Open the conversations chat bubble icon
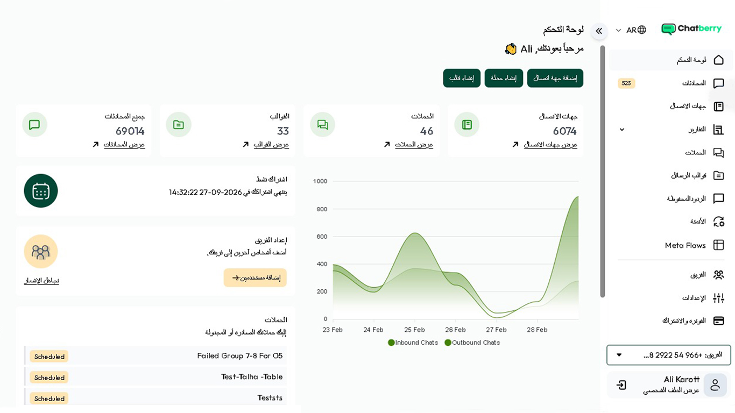Image resolution: width=735 pixels, height=413 pixels. pos(718,83)
